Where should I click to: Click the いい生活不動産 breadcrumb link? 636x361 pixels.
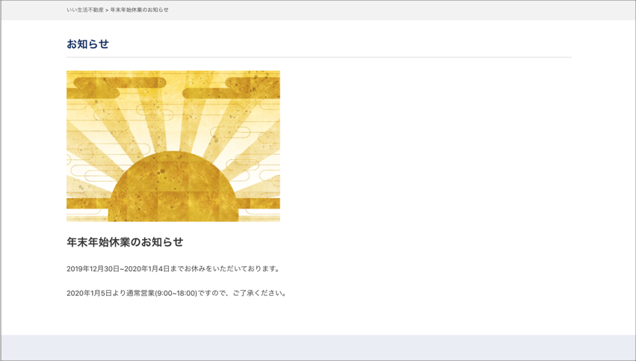coord(84,10)
